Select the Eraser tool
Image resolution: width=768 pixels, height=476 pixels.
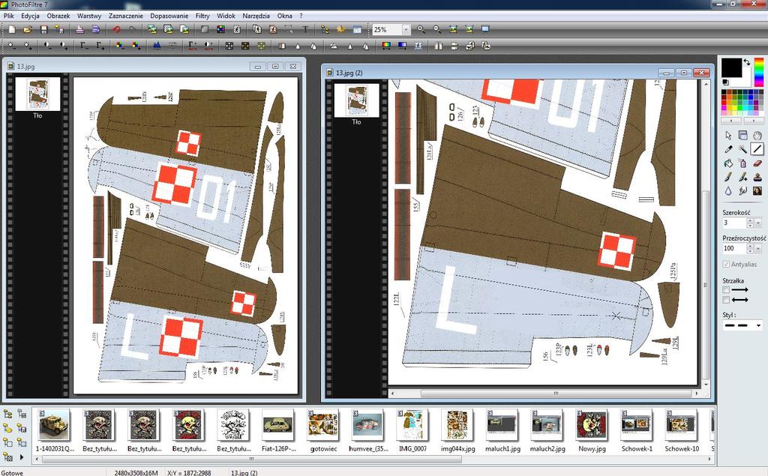pos(757,163)
